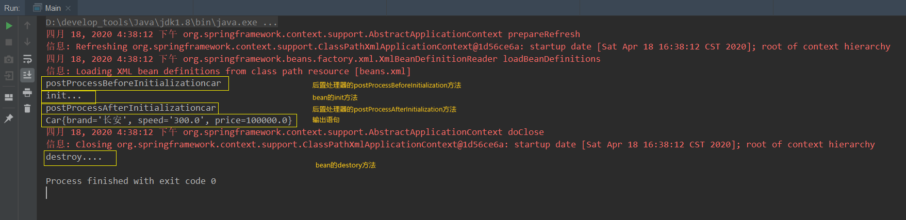The image size is (906, 220).
Task: Click the Run panel label
Action: 12,8
